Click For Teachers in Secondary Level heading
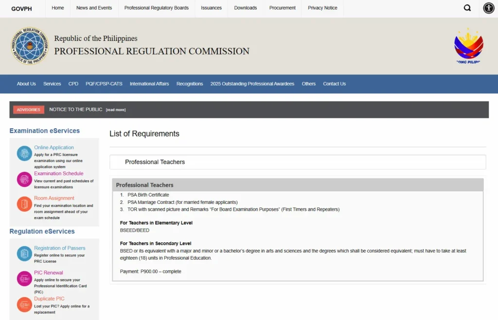This screenshot has width=498, height=320. point(156,244)
